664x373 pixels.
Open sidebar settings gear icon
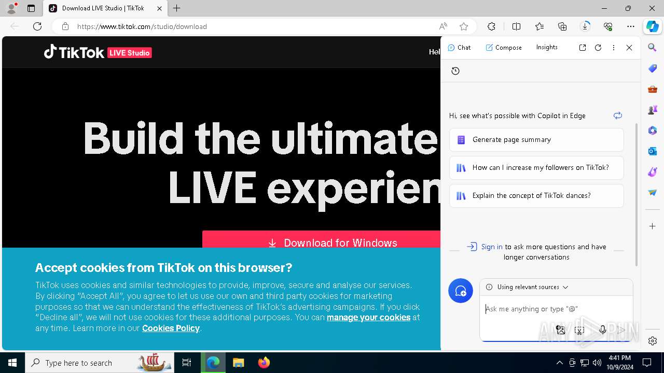[653, 341]
